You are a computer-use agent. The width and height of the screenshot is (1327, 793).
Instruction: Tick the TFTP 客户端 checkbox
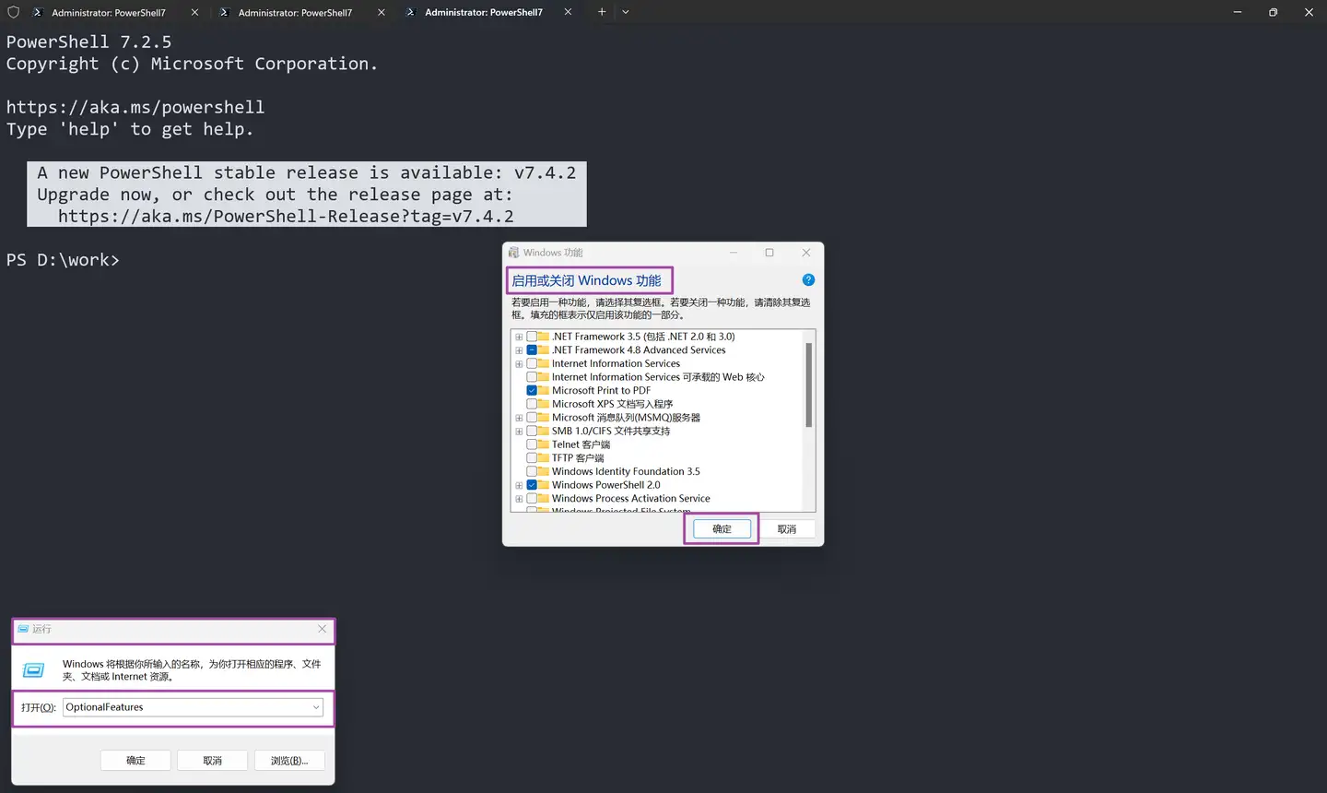[532, 458]
